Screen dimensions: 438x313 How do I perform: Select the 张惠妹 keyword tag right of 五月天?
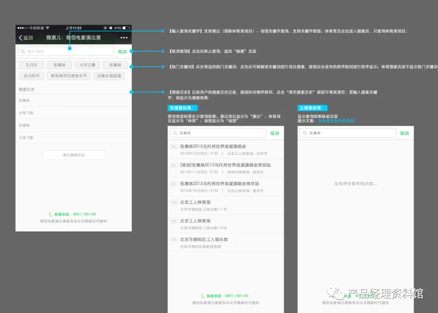[x=60, y=65]
